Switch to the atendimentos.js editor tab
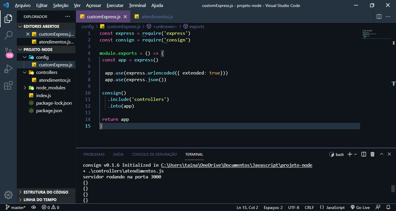 (x=154, y=17)
